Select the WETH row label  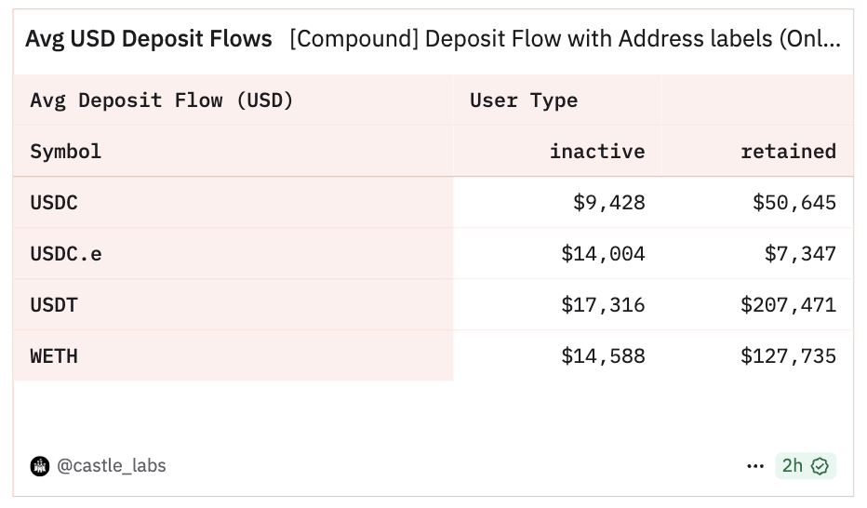[x=54, y=356]
